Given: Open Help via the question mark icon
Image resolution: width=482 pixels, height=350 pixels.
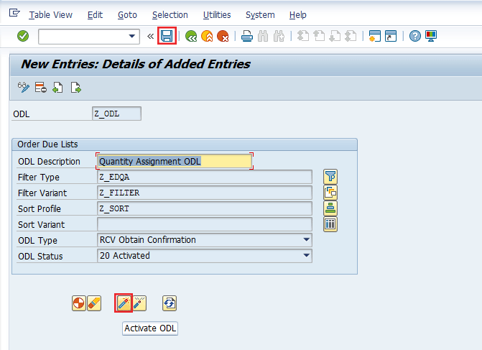Looking at the screenshot, I should coord(414,36).
